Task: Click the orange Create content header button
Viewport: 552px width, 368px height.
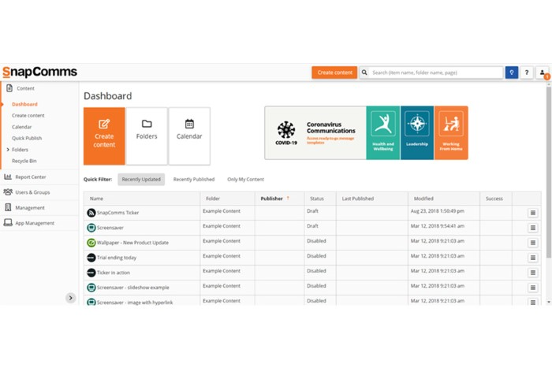Action: point(334,72)
